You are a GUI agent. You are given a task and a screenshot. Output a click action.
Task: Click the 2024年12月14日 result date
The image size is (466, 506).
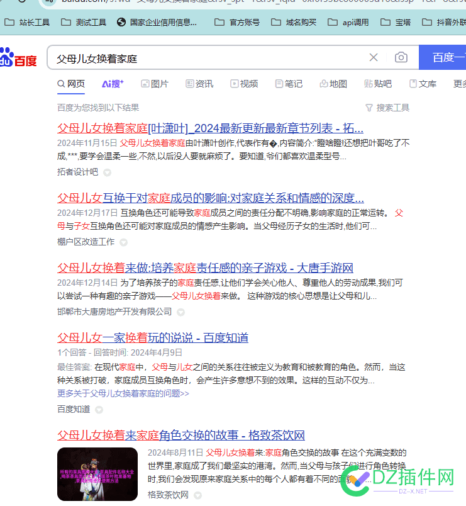pyautogui.click(x=87, y=283)
